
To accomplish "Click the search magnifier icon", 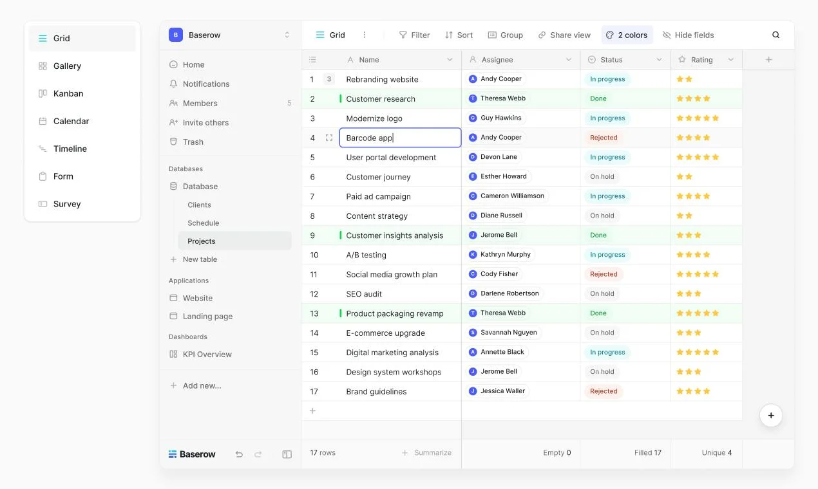I will (775, 35).
